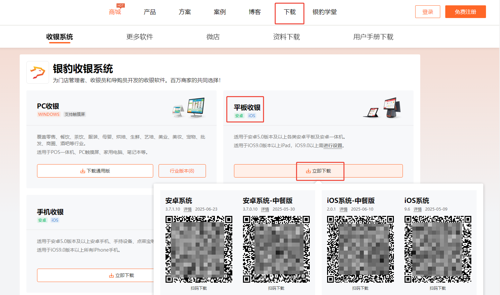Click the 平板收银 title
The width and height of the screenshot is (500, 295).
coord(247,107)
